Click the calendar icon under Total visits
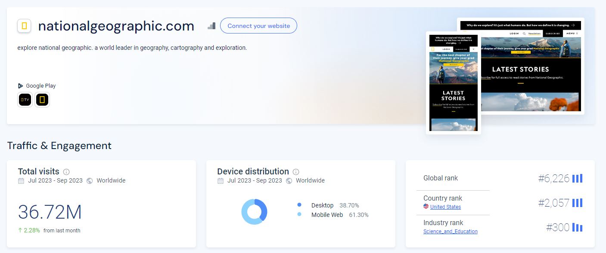The image size is (606, 253). point(21,181)
